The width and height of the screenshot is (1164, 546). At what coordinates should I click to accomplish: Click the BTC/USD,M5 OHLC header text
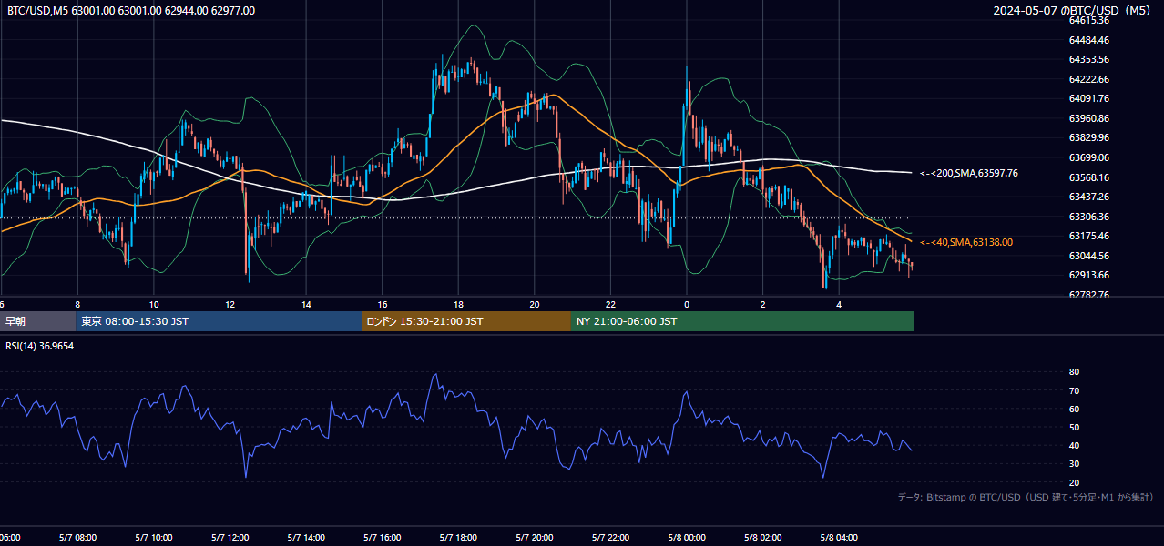(x=131, y=11)
